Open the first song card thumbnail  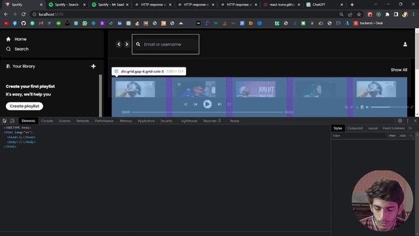[x=136, y=89]
